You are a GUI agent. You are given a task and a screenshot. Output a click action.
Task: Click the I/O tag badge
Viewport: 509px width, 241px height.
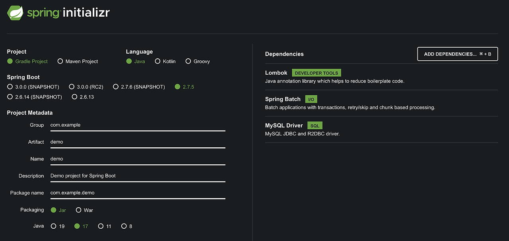tap(311, 99)
